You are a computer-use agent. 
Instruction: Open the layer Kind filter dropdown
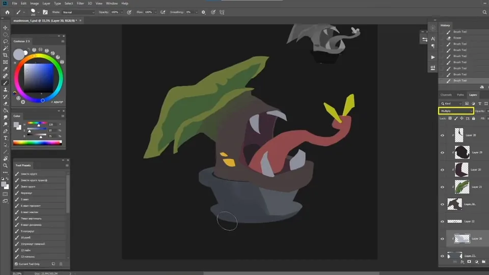click(452, 103)
